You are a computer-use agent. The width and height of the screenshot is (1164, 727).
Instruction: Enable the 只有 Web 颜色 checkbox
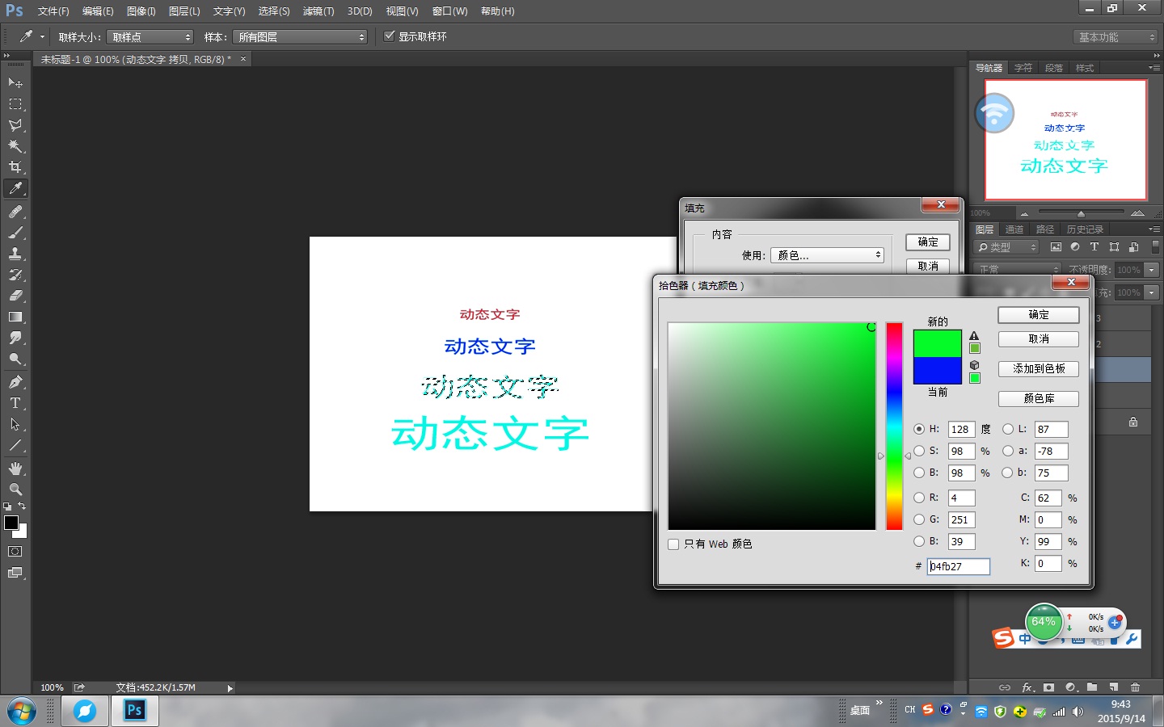pyautogui.click(x=673, y=544)
